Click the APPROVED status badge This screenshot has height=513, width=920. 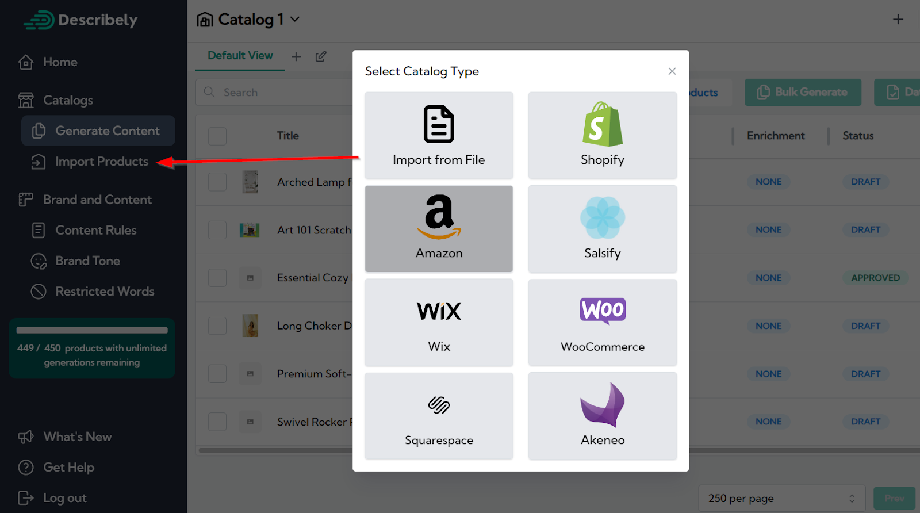point(875,278)
